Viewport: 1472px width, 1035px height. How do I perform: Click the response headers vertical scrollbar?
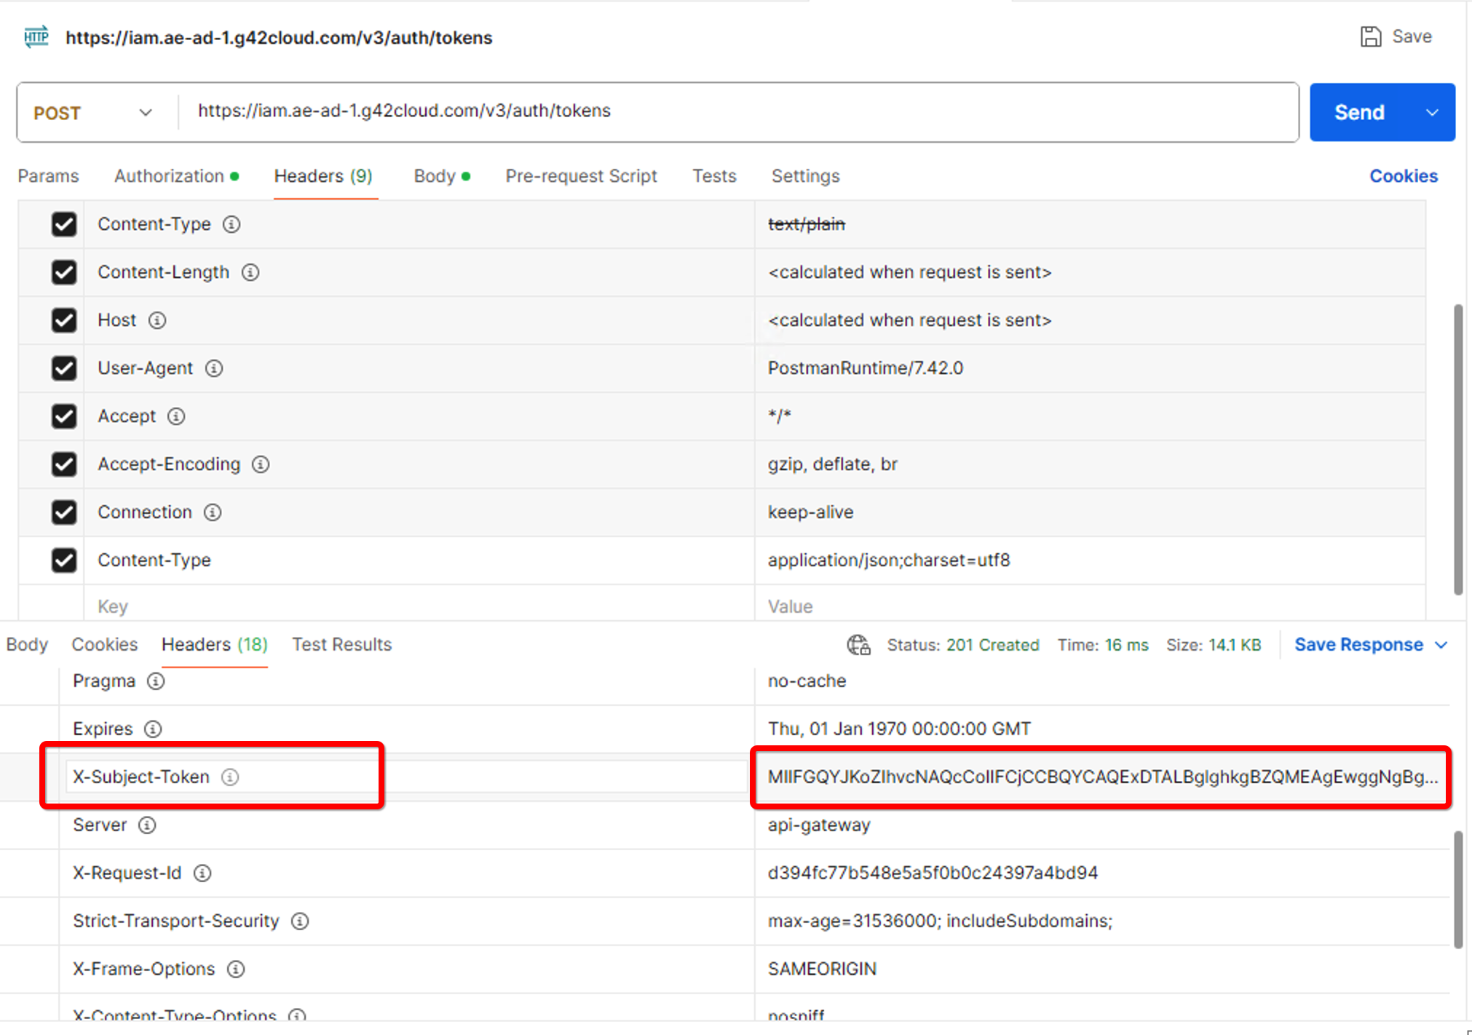pos(1458,889)
